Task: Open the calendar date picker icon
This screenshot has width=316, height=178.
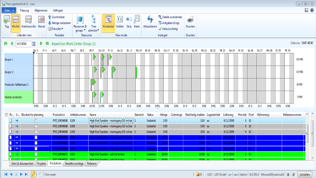Action: coord(34,44)
